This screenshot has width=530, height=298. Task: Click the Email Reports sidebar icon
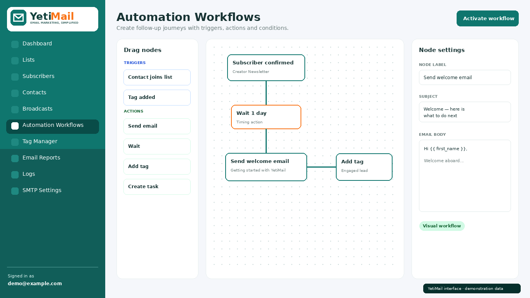tap(15, 158)
